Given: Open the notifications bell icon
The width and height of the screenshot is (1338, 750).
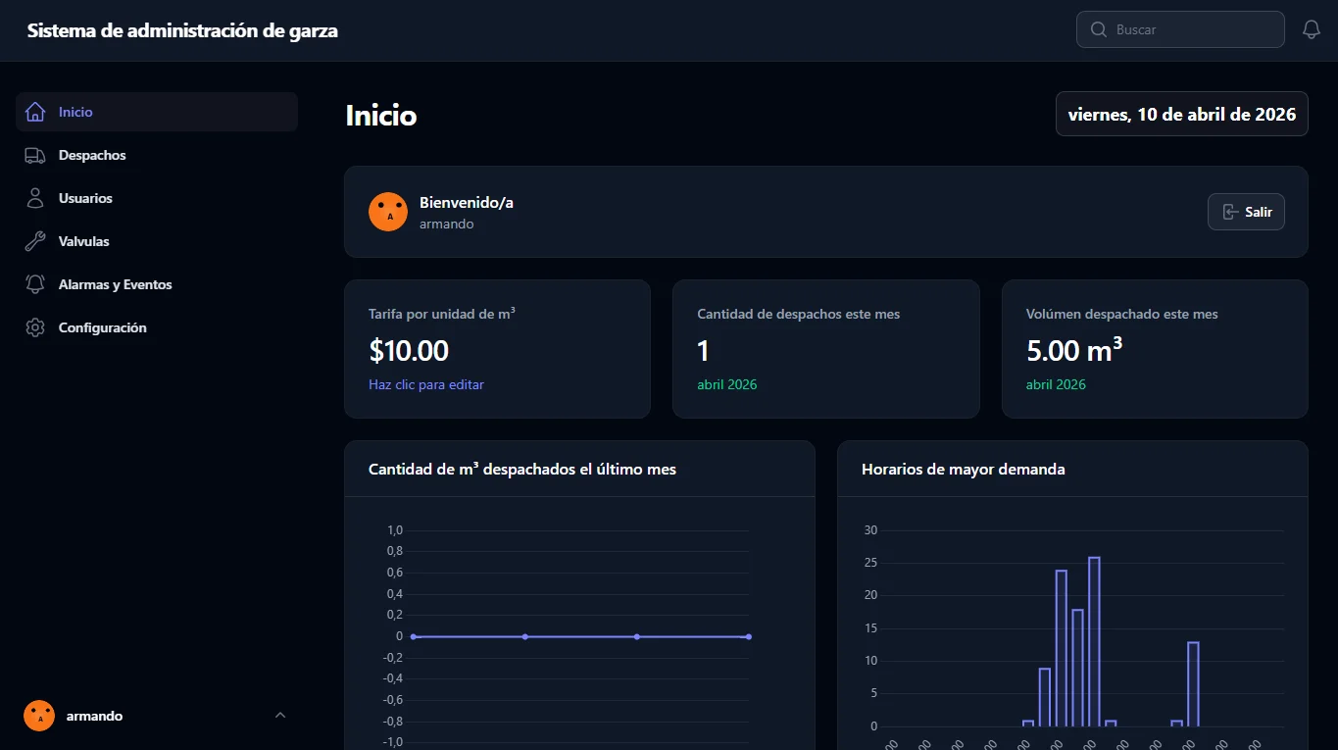Looking at the screenshot, I should pos(1312,29).
